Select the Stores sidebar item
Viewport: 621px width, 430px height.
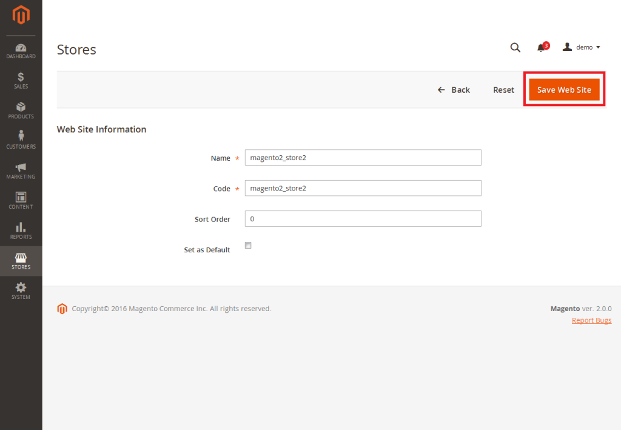[x=21, y=261]
